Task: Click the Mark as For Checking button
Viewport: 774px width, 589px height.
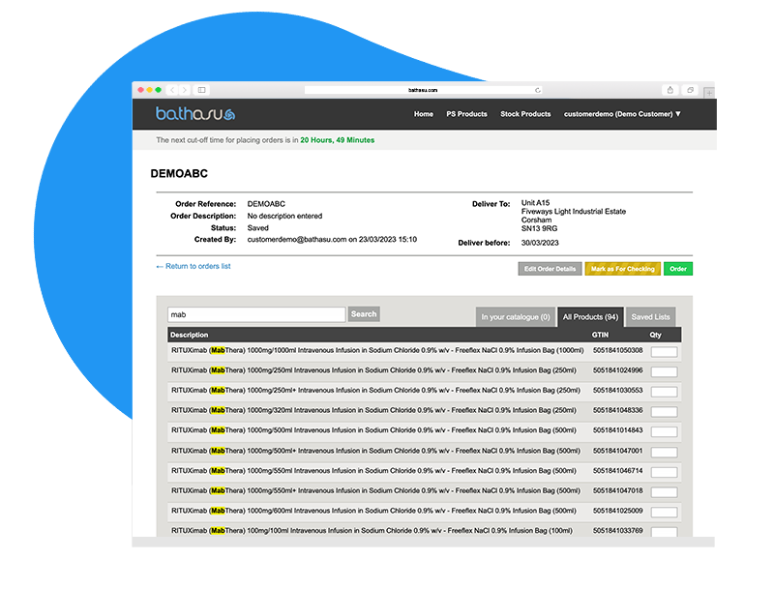Action: coord(622,269)
